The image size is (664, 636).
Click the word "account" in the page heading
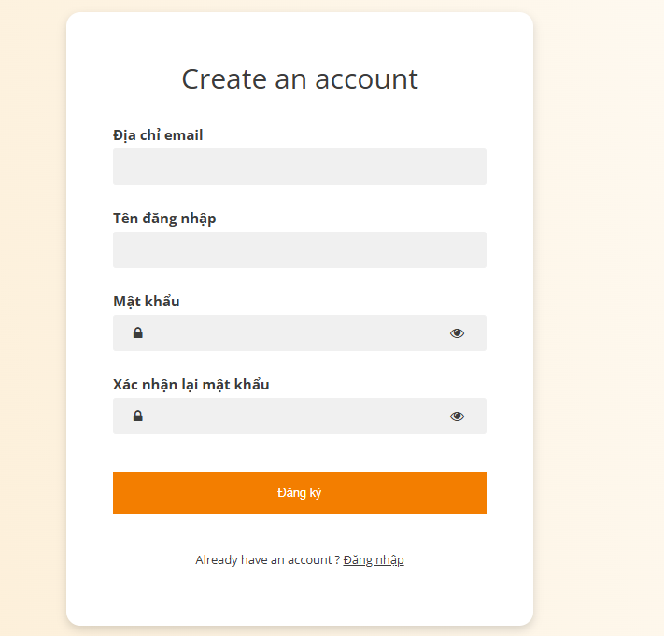366,78
